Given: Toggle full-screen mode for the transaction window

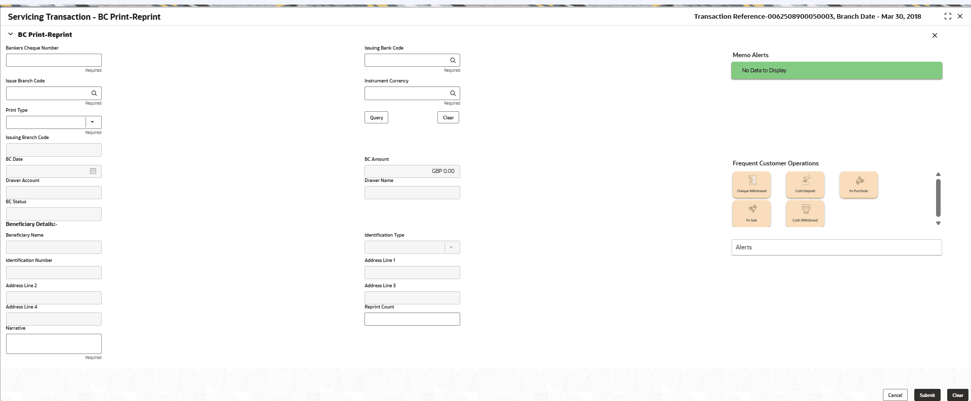Looking at the screenshot, I should (948, 17).
